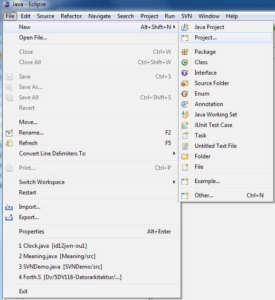This screenshot has height=300, width=275.
Task: Click the Java Project icon in New submenu
Action: [185, 27]
